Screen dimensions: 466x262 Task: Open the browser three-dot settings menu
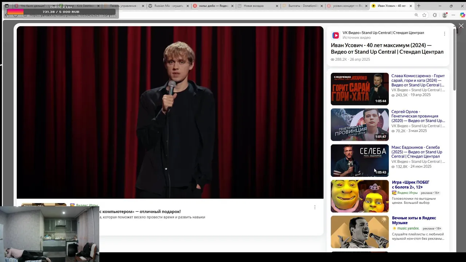tap(453, 15)
